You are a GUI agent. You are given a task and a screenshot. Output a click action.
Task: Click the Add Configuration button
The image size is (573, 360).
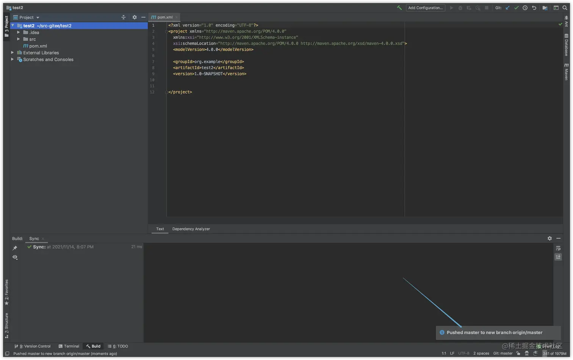426,8
